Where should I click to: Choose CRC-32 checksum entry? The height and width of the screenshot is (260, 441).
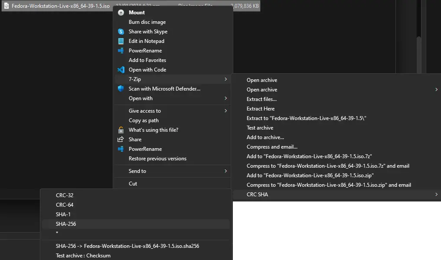click(65, 195)
